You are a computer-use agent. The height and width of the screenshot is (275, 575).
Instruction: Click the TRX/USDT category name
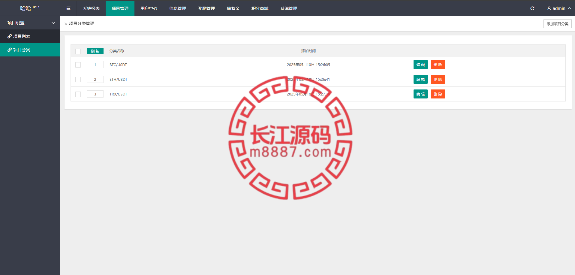pyautogui.click(x=119, y=94)
